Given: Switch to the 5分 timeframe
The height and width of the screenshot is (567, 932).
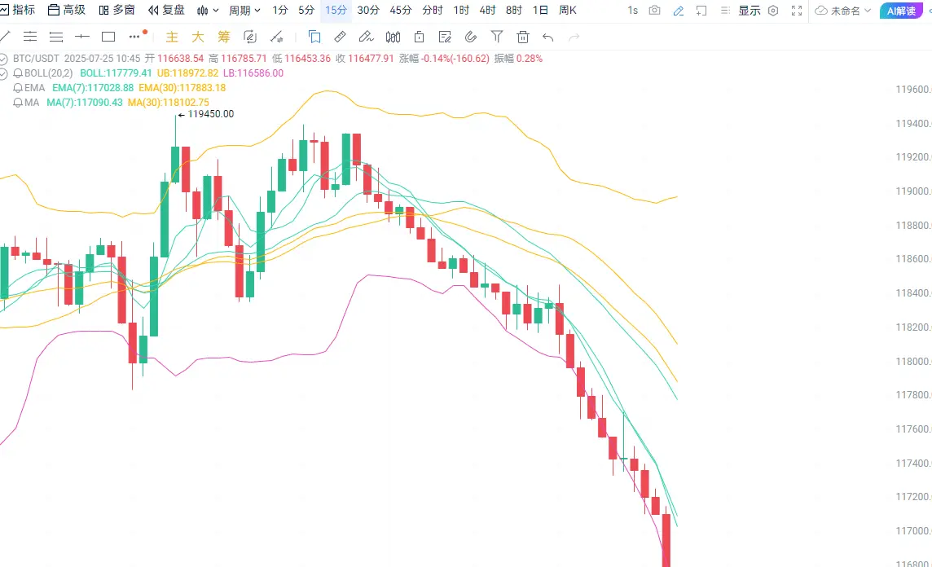Looking at the screenshot, I should [x=306, y=10].
